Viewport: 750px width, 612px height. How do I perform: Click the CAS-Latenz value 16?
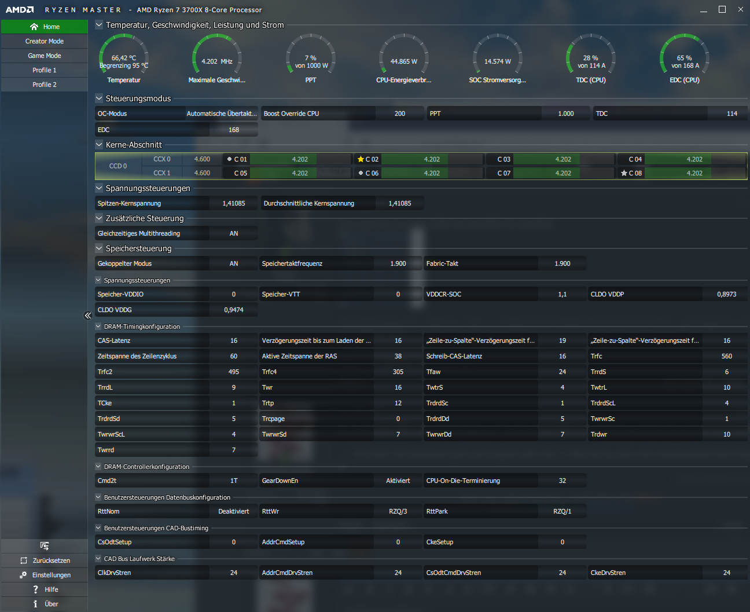point(234,340)
